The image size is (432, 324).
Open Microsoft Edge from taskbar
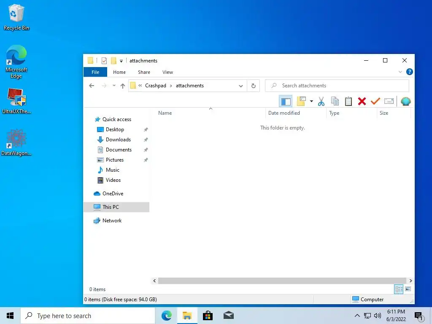(x=166, y=316)
